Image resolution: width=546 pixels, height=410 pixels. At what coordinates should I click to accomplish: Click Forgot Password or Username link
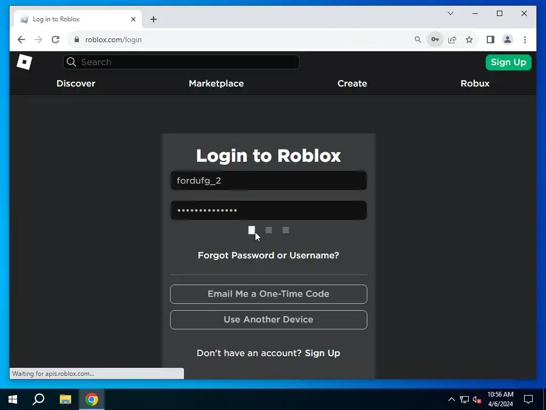[269, 256]
